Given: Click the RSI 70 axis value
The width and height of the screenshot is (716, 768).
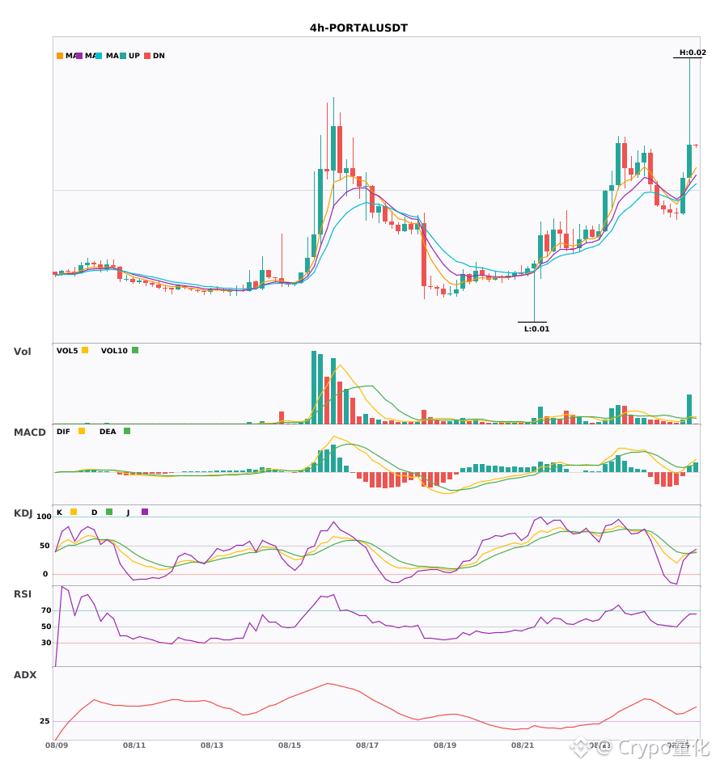Looking at the screenshot, I should pyautogui.click(x=46, y=610).
